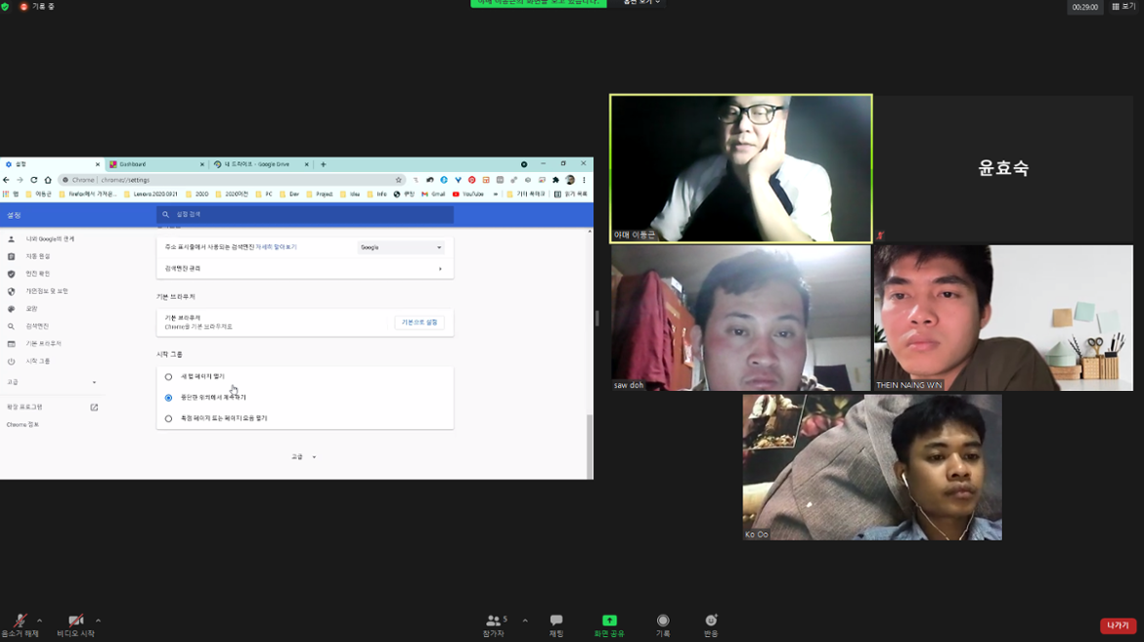
Task: Start video with the camera icon
Action: (76, 621)
